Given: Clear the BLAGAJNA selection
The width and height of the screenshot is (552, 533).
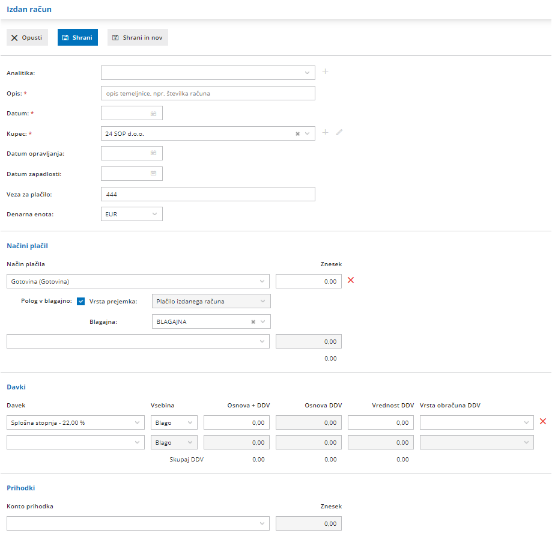Looking at the screenshot, I should pyautogui.click(x=253, y=322).
